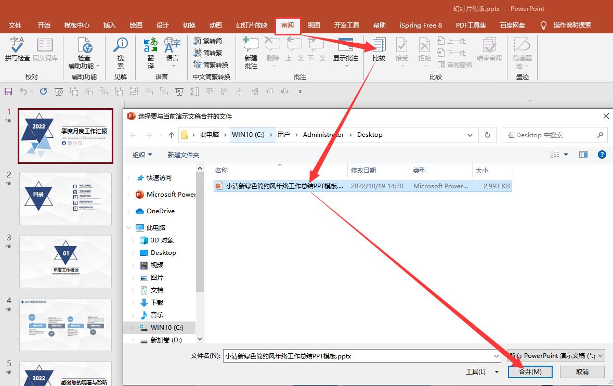Click New Comment (新建批注) icon
Image resolution: width=613 pixels, height=386 pixels.
[x=251, y=52]
